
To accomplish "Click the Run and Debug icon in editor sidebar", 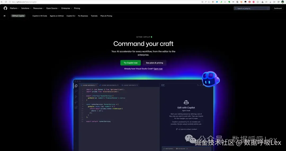I will click(x=76, y=102).
